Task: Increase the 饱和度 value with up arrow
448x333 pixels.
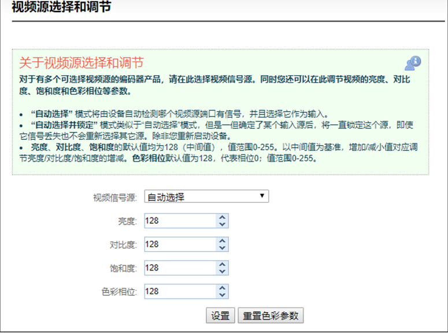Action: (x=222, y=265)
